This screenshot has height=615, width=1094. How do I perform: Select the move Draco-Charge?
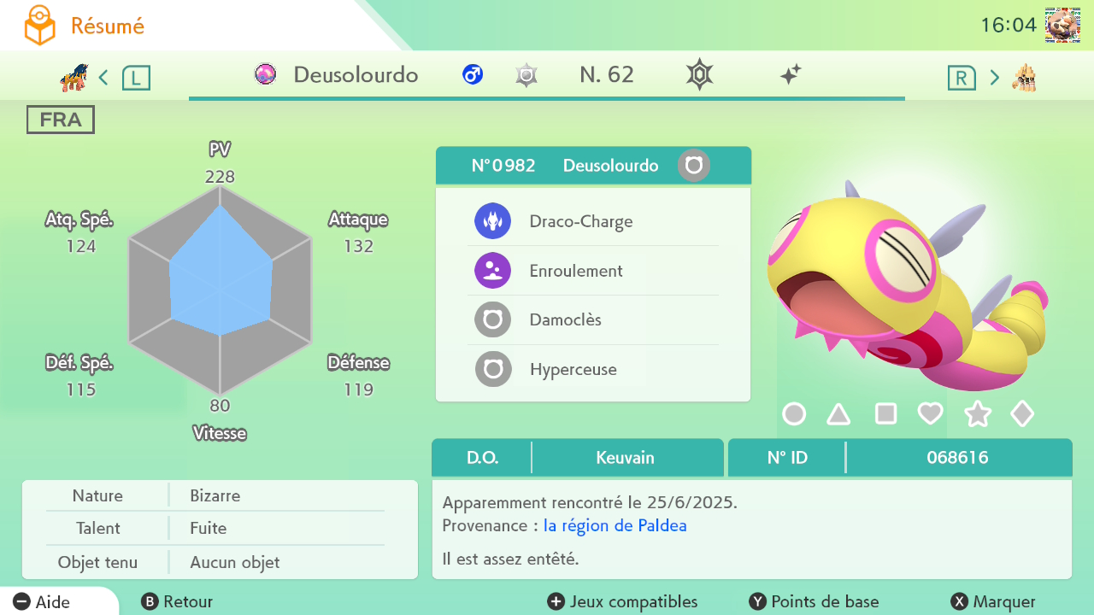(x=593, y=221)
